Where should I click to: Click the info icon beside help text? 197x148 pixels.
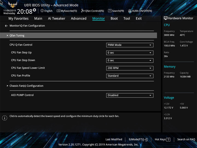click(x=5, y=118)
